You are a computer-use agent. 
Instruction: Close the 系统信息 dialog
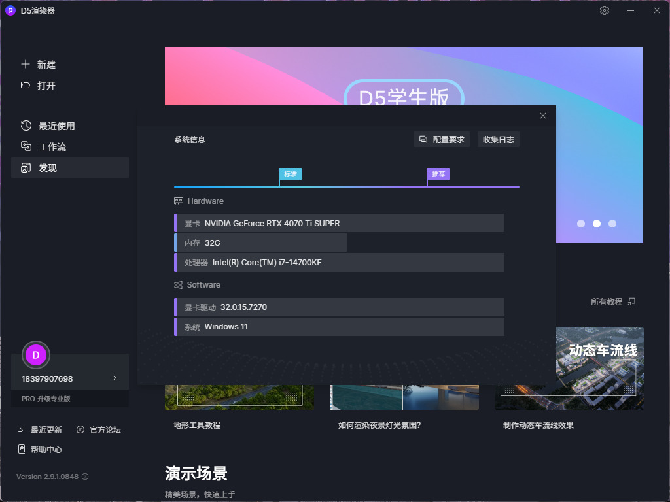[542, 116]
